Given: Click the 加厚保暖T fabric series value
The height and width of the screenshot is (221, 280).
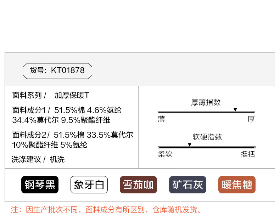Looking at the screenshot, I should 72,95.
